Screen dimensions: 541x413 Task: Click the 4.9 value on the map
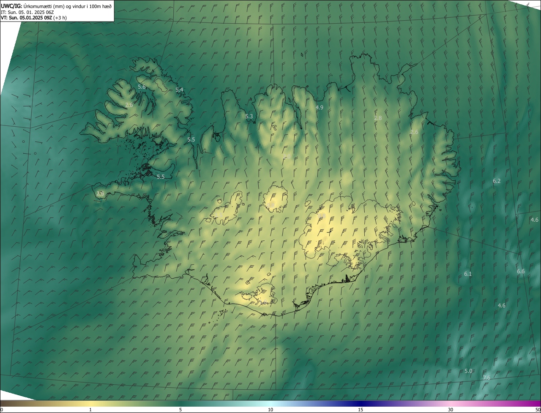pos(320,107)
